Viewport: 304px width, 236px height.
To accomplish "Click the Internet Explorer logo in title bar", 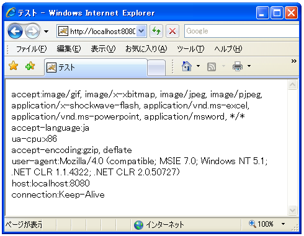I will pos(11,12).
